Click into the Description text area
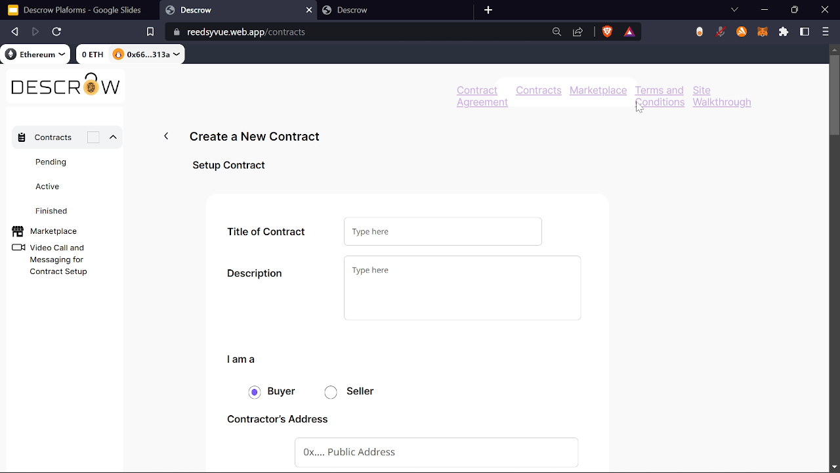This screenshot has height=473, width=840. (x=462, y=288)
